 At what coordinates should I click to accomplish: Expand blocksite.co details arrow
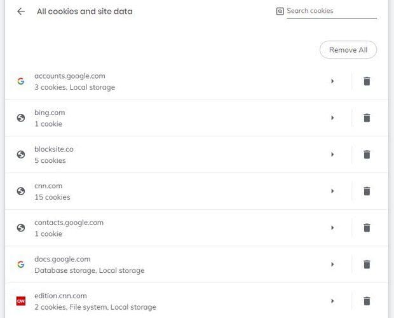tap(332, 155)
